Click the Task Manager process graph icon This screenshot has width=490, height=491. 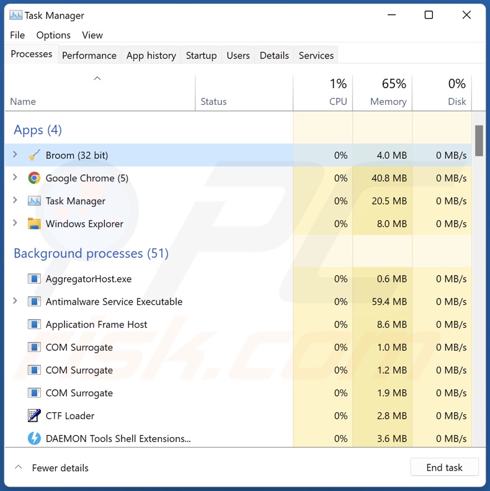[x=34, y=200]
